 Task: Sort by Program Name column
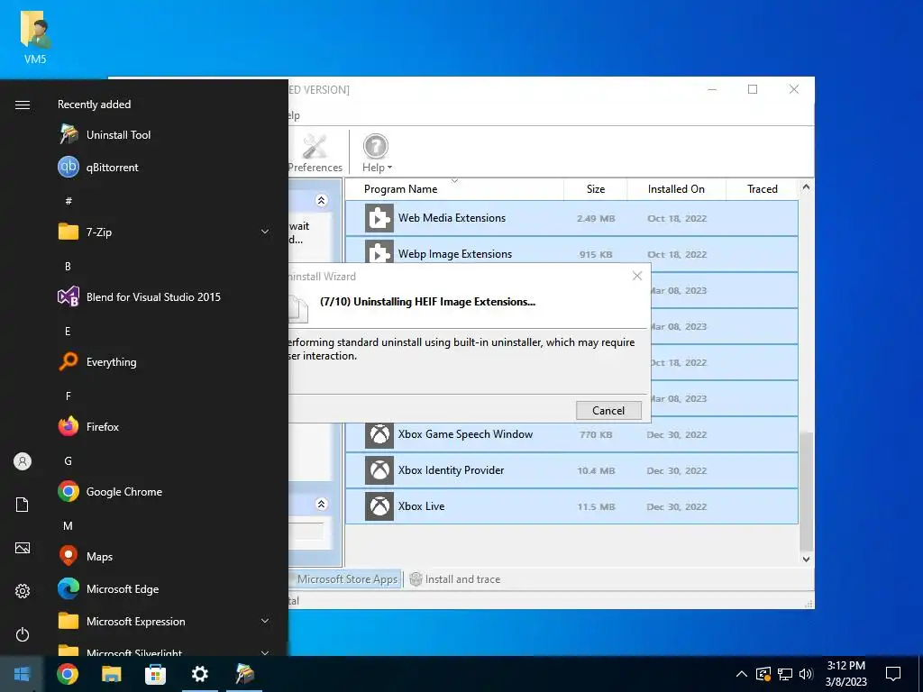pyautogui.click(x=454, y=189)
